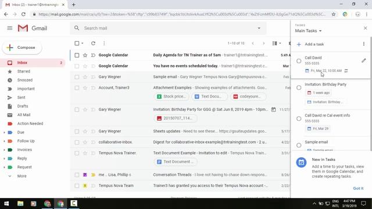The image size is (372, 209).
Task: Open the Fri, Mar 29 date chip
Action: (x=318, y=129)
